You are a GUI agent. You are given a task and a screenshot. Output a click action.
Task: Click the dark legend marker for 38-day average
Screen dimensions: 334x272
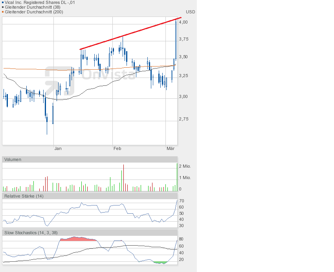[x=3, y=7]
